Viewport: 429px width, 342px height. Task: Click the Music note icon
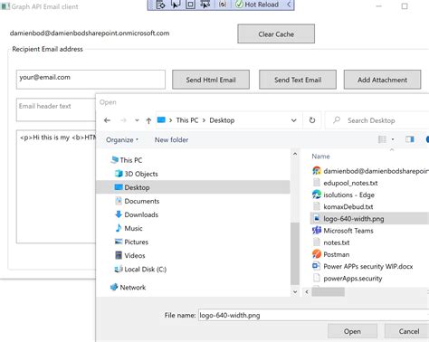pyautogui.click(x=119, y=228)
